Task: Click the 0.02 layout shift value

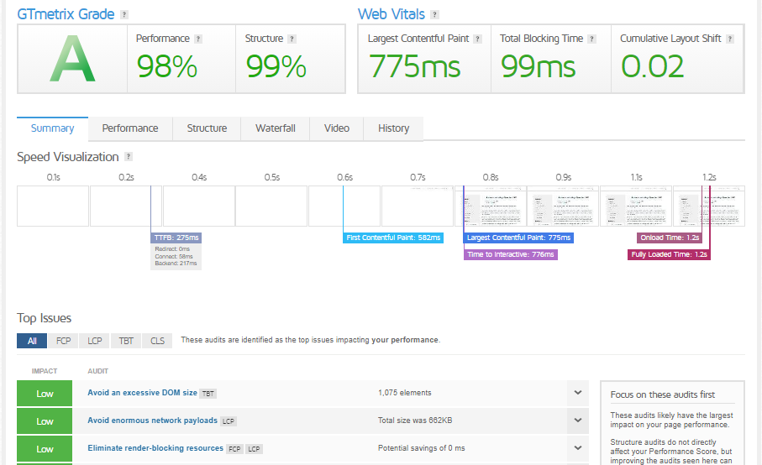Action: pos(653,66)
